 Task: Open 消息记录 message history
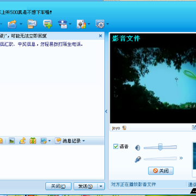coord(68,141)
